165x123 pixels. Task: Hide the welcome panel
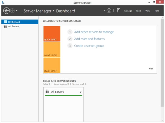tap(151, 69)
